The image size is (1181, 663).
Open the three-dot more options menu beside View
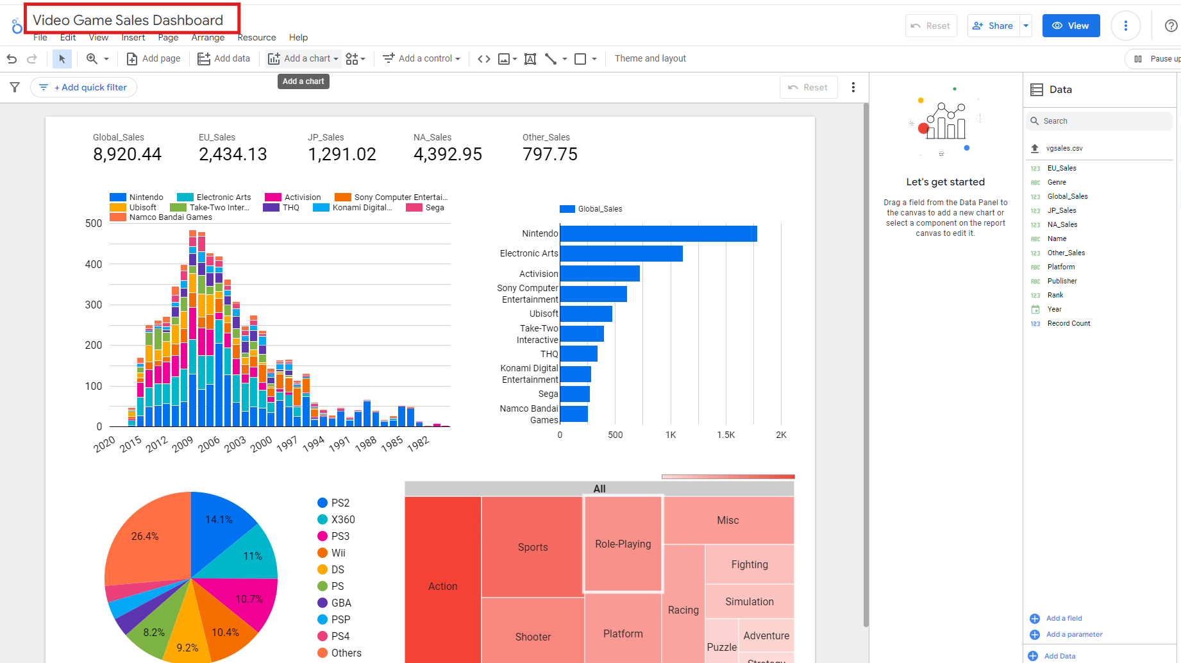(1125, 26)
